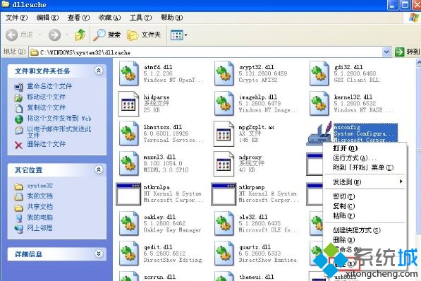Click 将这个文件发布到 Web link

[x=59, y=119]
